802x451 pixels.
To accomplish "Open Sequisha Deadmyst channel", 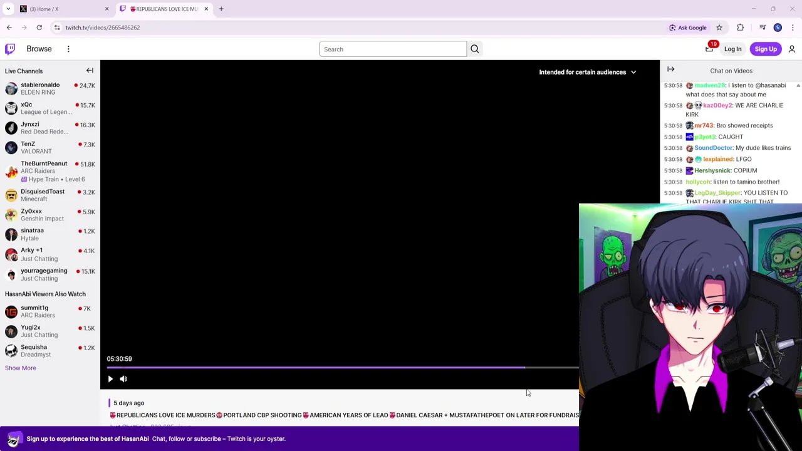I will [x=50, y=351].
